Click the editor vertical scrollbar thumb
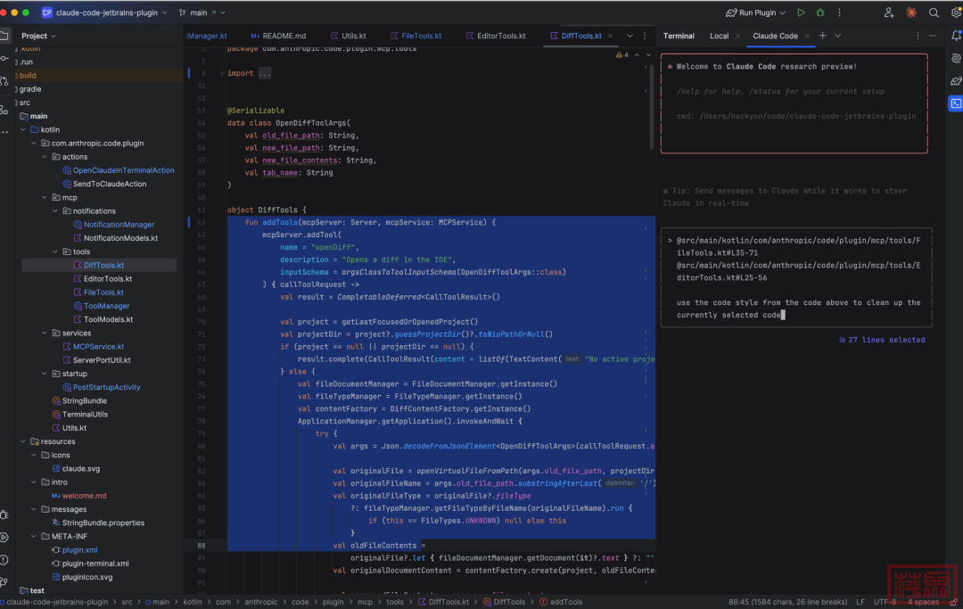This screenshot has height=609, width=963. [651, 105]
